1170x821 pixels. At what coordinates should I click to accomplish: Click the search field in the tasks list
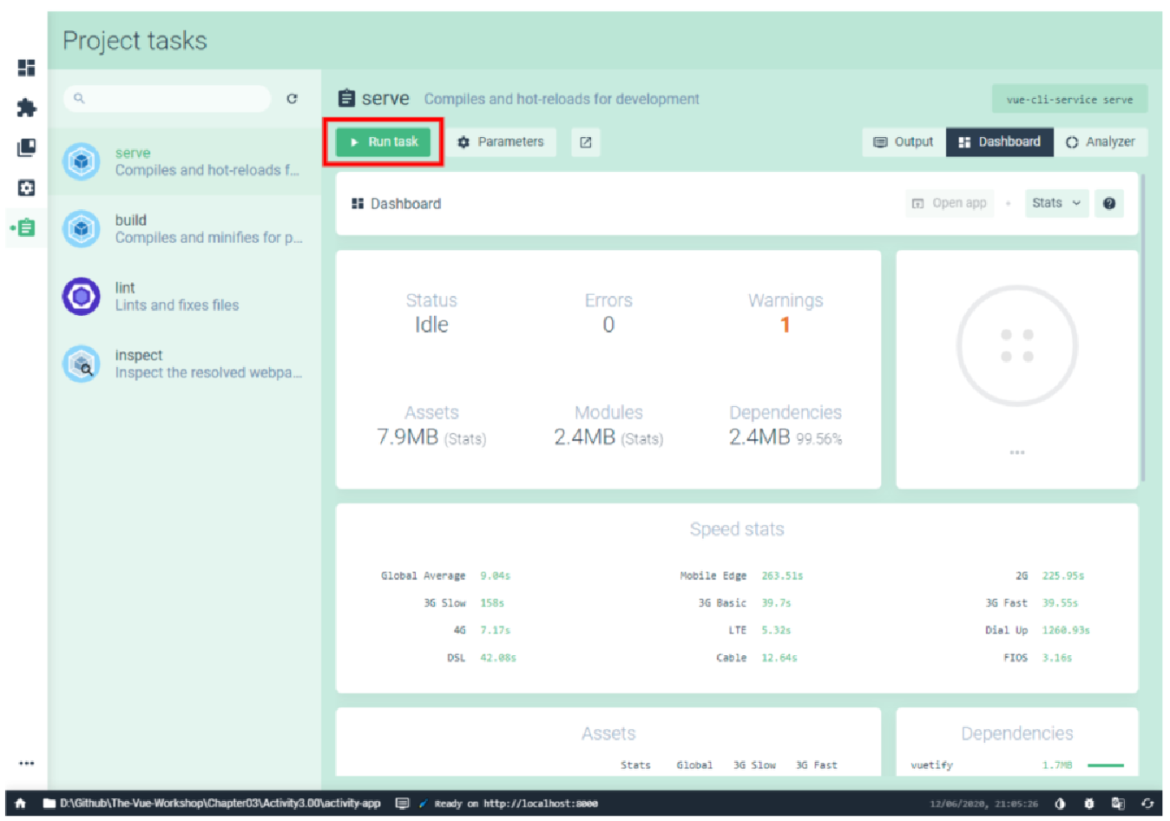pos(168,98)
